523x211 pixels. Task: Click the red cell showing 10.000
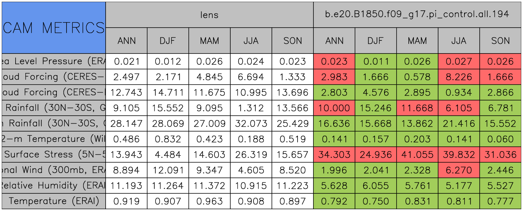[x=334, y=108]
